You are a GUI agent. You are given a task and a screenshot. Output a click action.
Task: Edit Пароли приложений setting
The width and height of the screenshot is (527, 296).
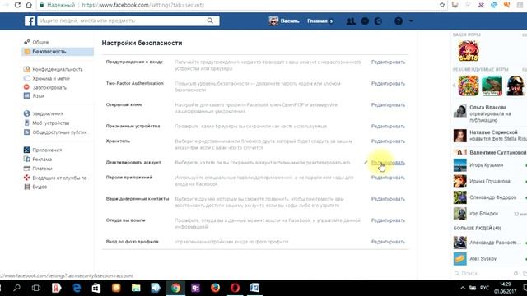coord(388,178)
